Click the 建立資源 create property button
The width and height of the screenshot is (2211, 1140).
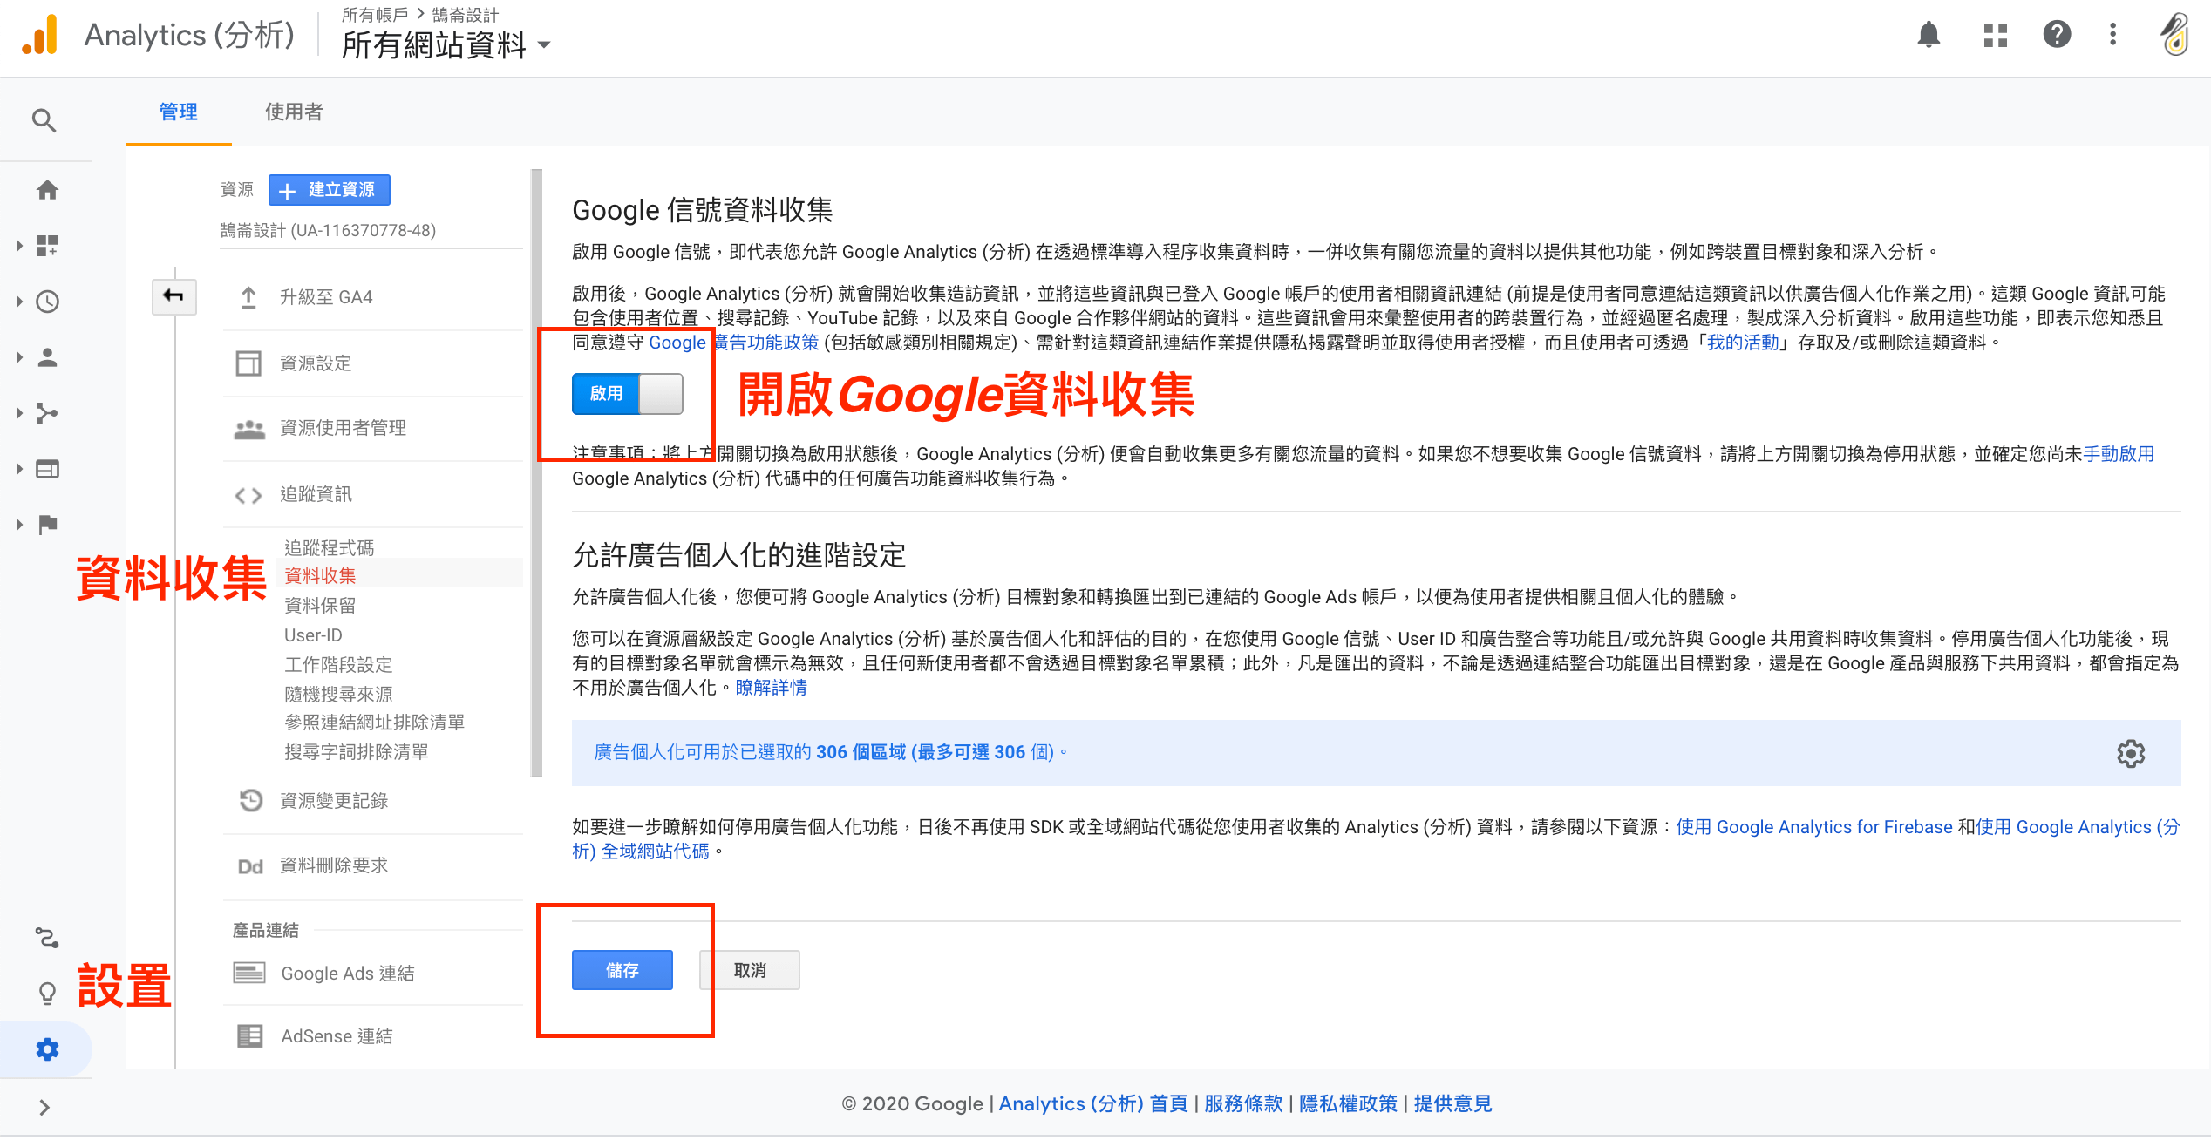tap(329, 190)
